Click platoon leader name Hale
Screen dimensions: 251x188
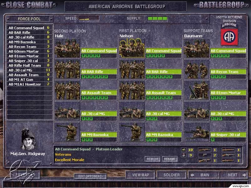(x=59, y=36)
